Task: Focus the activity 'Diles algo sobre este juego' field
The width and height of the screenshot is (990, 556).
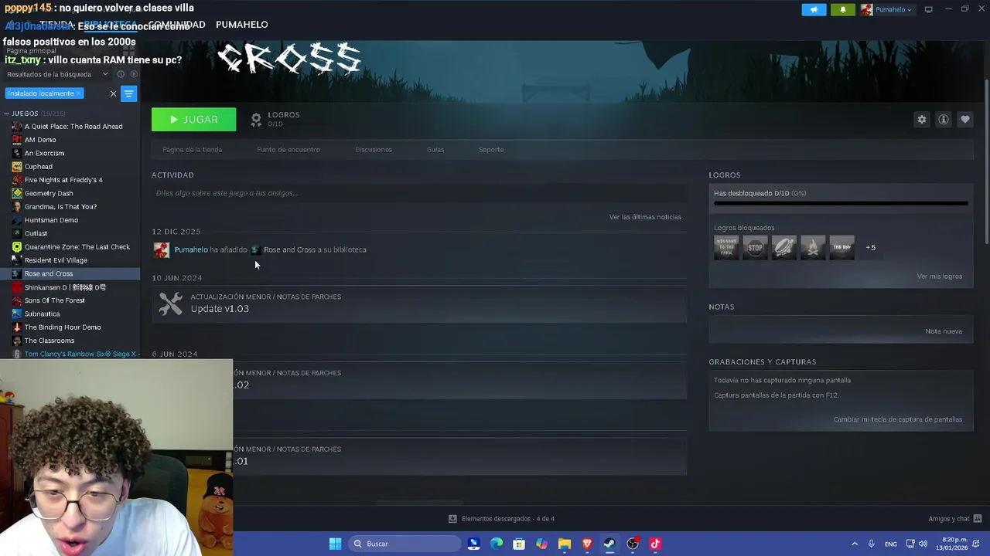Action: click(x=418, y=193)
